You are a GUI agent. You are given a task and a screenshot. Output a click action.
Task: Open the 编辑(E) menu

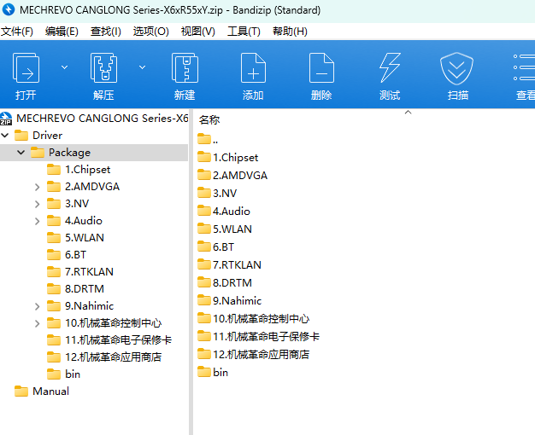[x=62, y=32]
